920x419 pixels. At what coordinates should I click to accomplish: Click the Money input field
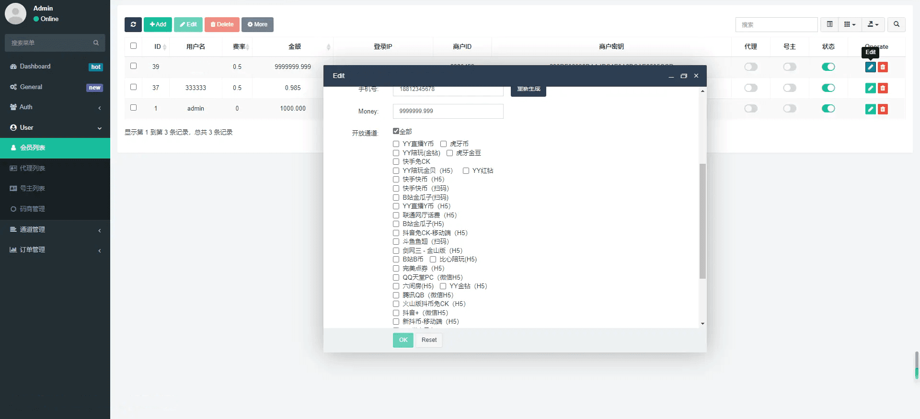[448, 111]
